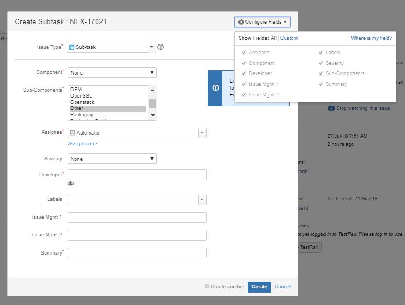Viewport: 405px width, 305px height.
Task: Click the blue info icon in message box
Action: [x=215, y=88]
